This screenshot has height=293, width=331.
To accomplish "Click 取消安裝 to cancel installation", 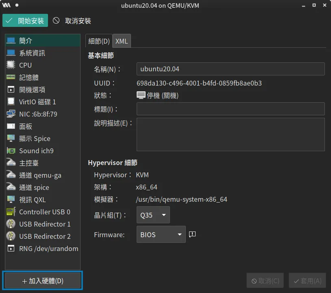I will [x=72, y=21].
